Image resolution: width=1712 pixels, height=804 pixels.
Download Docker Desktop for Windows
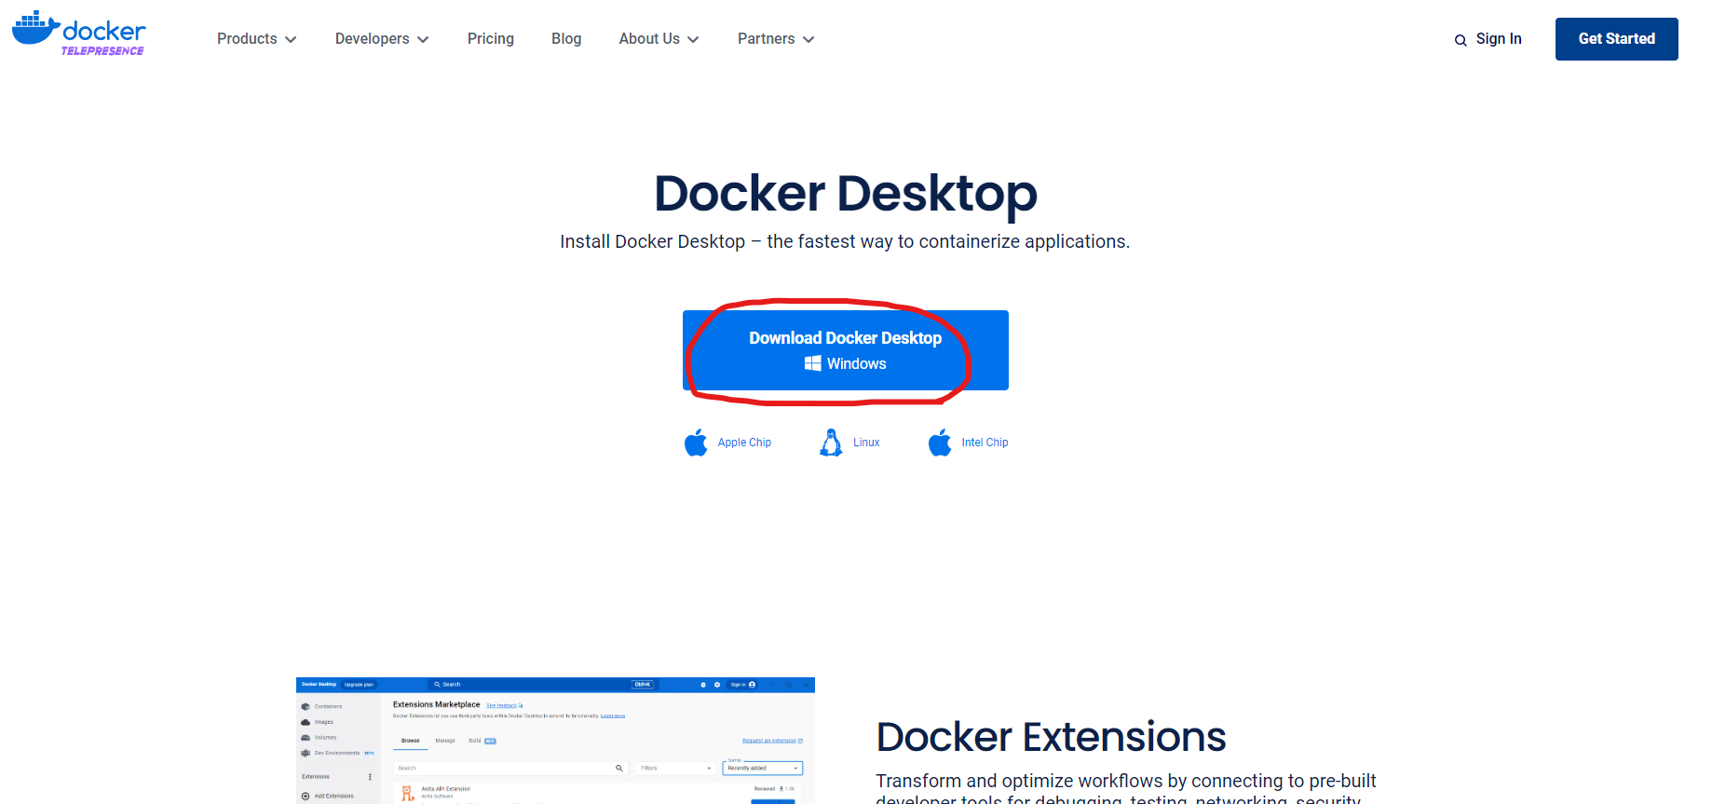[846, 350]
